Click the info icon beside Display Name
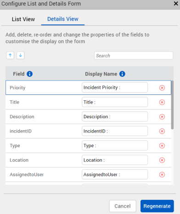The width and height of the screenshot is (180, 214). pyautogui.click(x=122, y=74)
